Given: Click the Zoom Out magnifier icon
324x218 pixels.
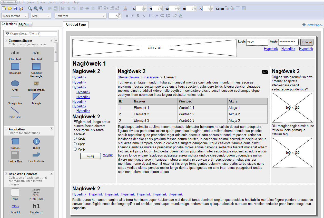Looking at the screenshot, I should [x=41, y=8].
